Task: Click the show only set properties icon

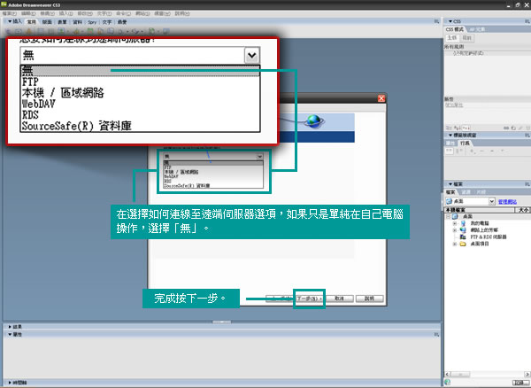Action: (466, 128)
